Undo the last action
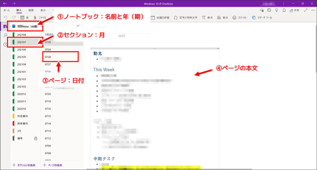The image size is (317, 170). [6, 18]
